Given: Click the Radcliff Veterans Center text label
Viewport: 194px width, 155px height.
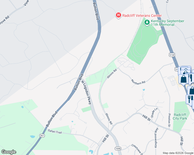Looking at the screenshot, I should [142, 16].
